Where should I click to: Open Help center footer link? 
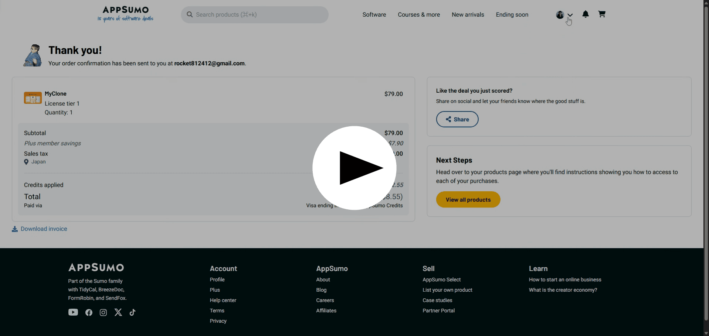coord(223,301)
